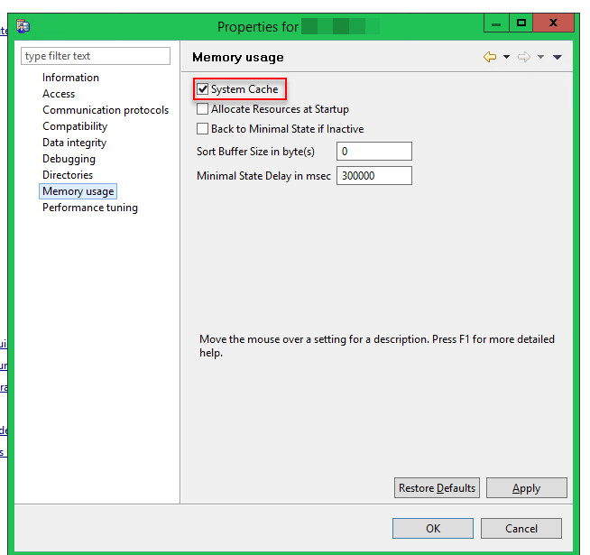Uncheck the System Cache checkbox
The image size is (590, 555).
(x=203, y=89)
